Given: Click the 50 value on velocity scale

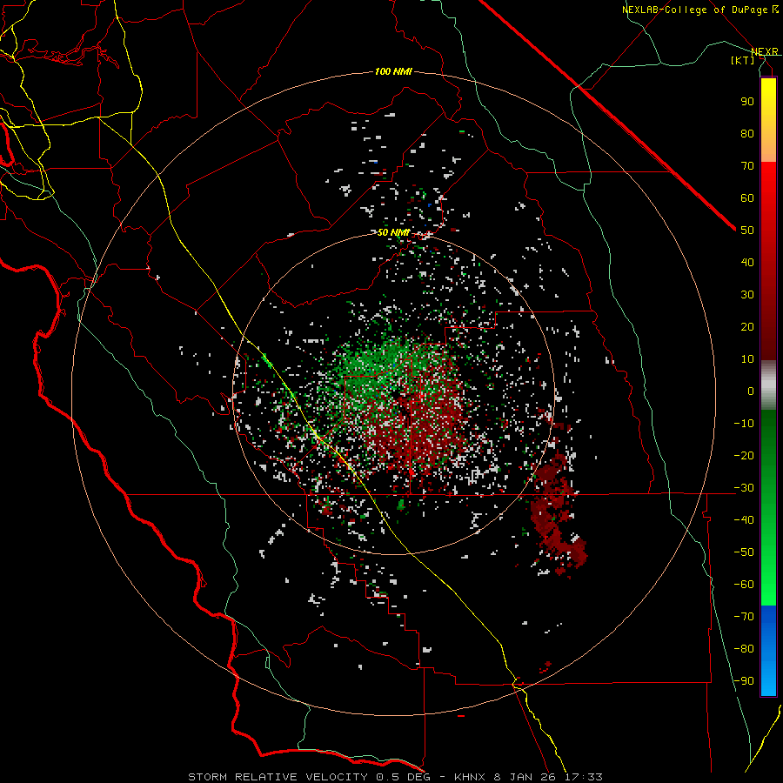Looking at the screenshot, I should point(747,231).
